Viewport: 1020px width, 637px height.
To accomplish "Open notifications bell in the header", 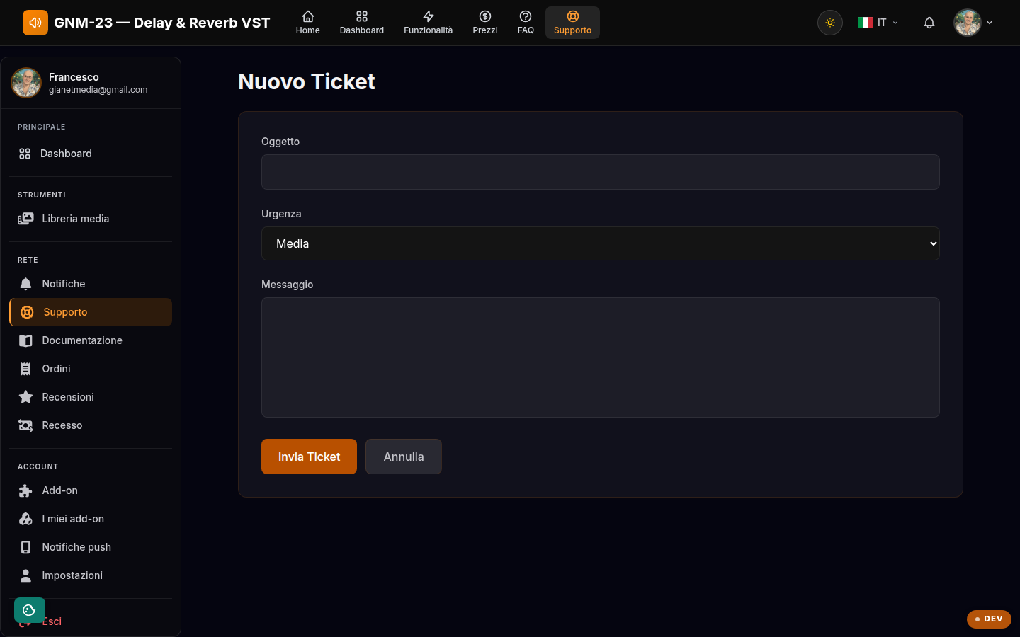I will tap(929, 23).
